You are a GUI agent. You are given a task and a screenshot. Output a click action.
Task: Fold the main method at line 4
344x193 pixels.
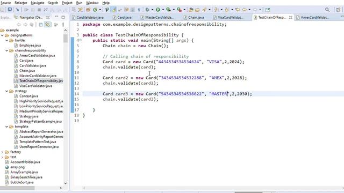pos(81,40)
